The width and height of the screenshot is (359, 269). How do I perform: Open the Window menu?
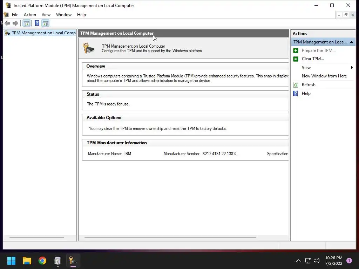tap(64, 15)
